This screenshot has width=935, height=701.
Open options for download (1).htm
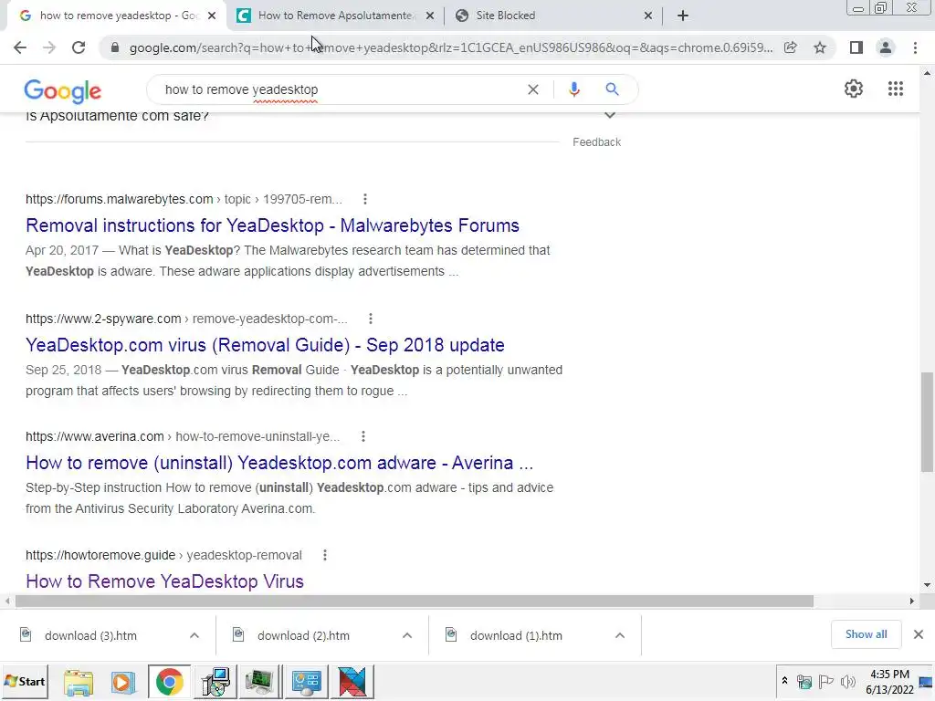pyautogui.click(x=620, y=635)
